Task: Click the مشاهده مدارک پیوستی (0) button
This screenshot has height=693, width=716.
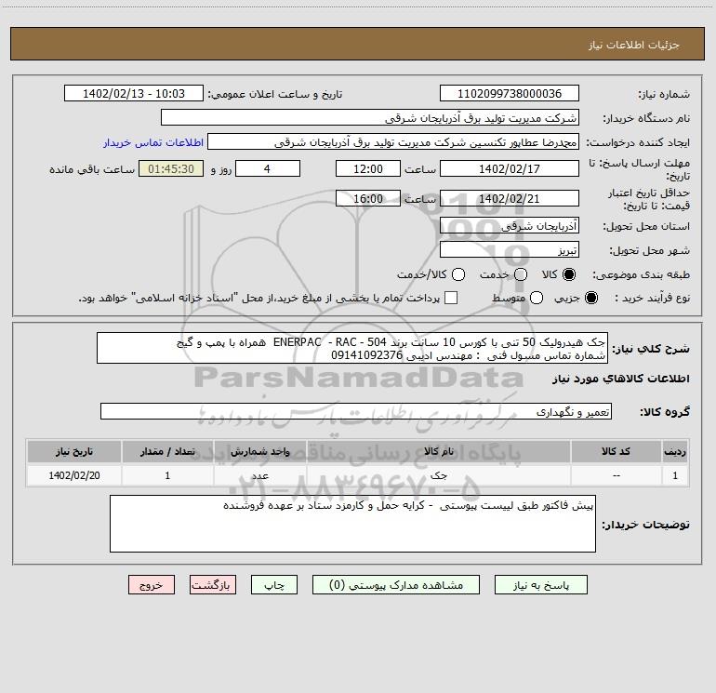Action: (x=396, y=585)
